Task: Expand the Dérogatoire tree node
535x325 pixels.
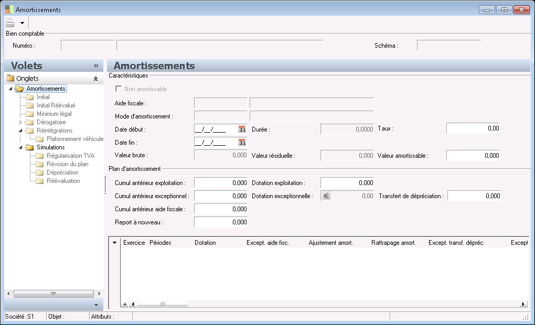Action: (x=21, y=122)
